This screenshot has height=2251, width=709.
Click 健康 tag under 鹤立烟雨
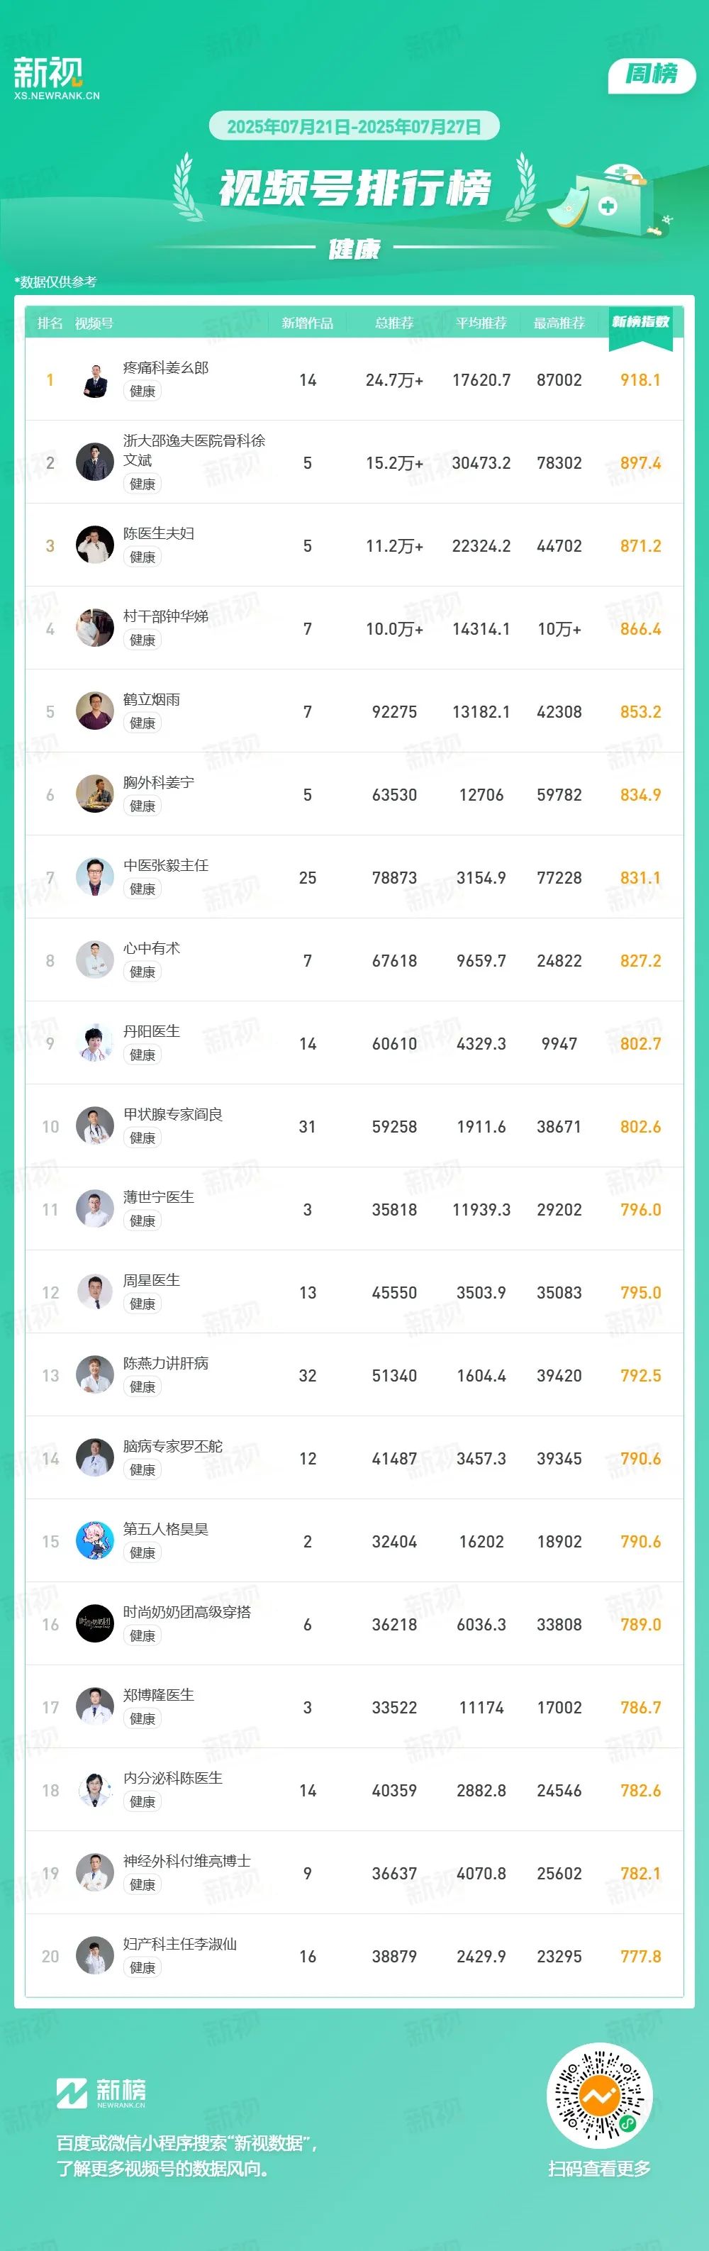click(x=143, y=723)
